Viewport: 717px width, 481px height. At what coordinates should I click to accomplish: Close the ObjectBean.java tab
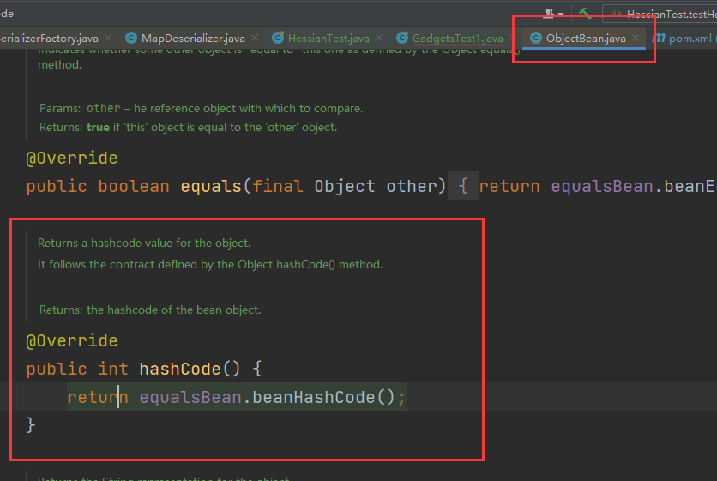tap(636, 38)
